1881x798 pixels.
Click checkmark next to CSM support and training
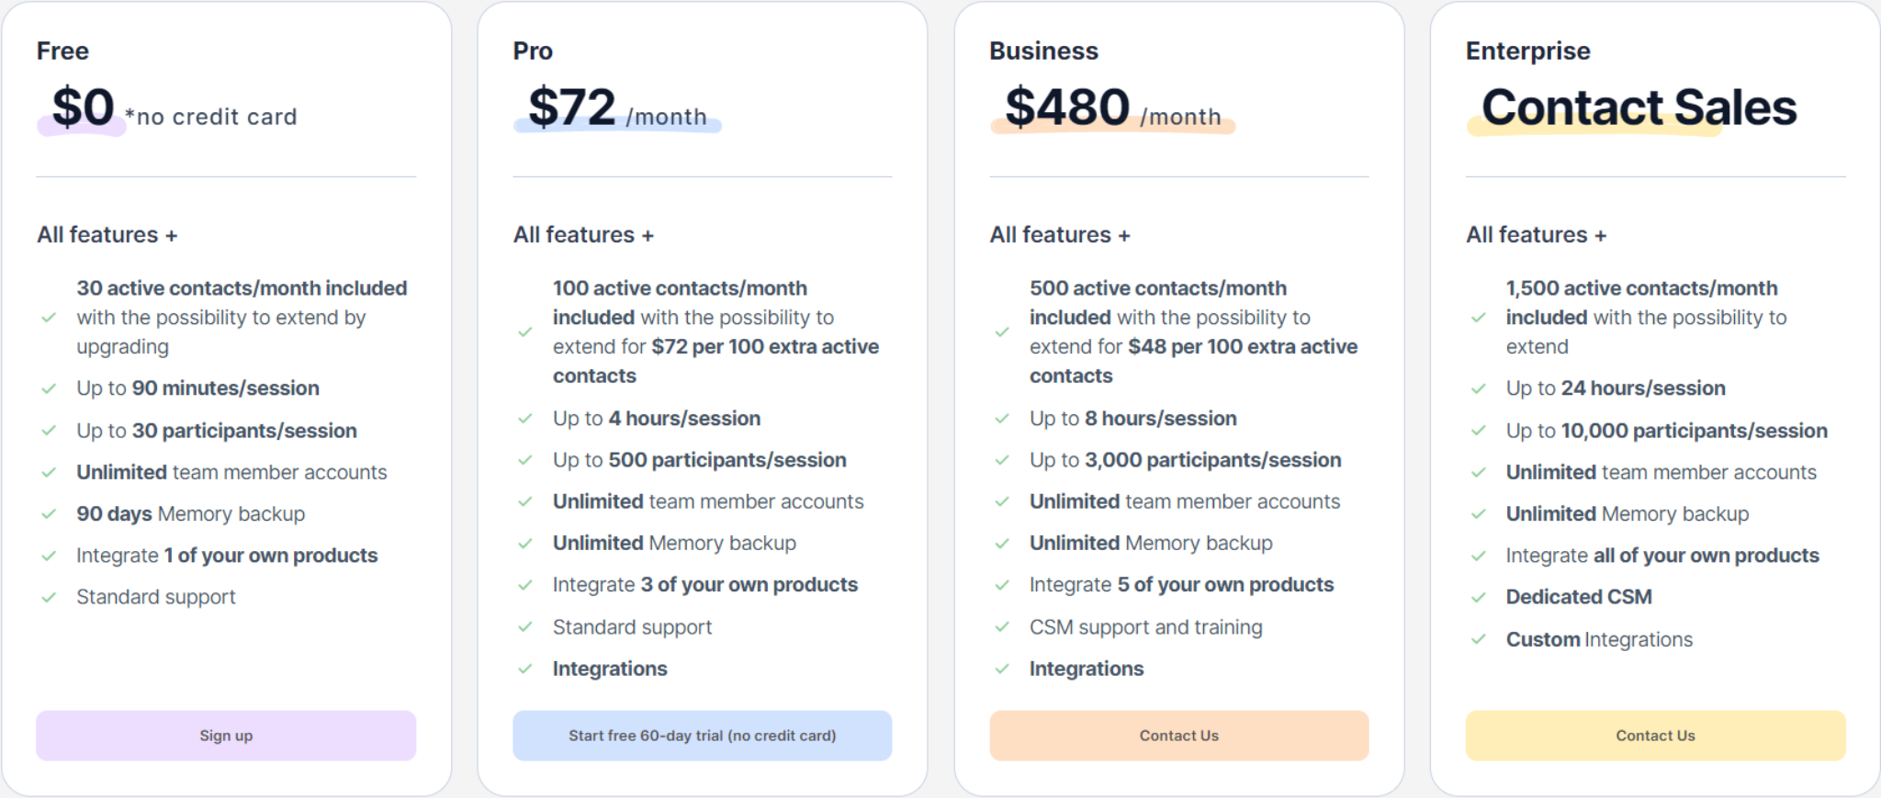pos(1002,627)
